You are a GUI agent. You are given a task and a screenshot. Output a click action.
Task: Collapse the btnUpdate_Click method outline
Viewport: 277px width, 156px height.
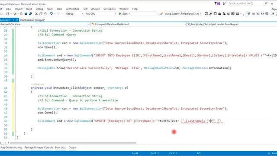[15, 88]
